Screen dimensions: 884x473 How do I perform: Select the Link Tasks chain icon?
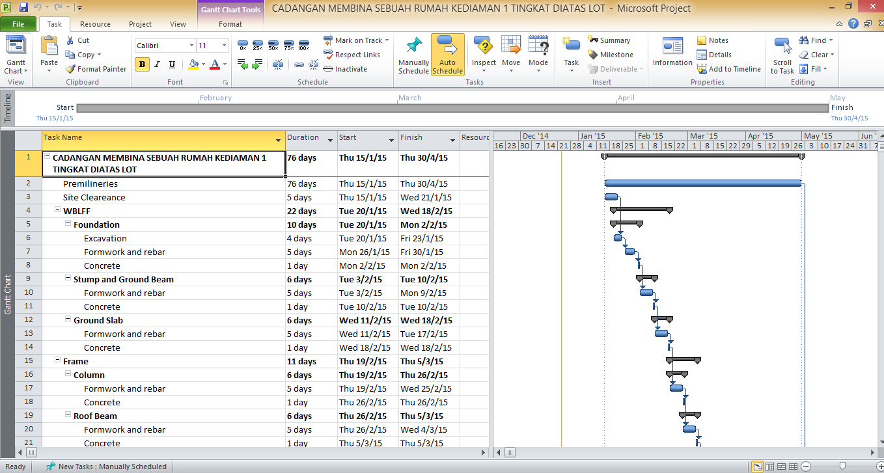click(x=298, y=65)
